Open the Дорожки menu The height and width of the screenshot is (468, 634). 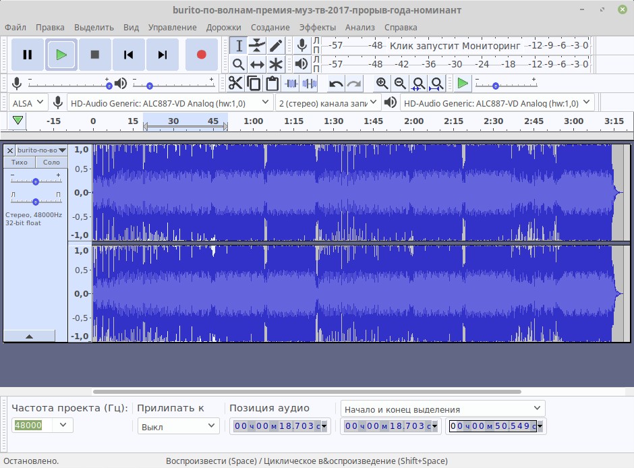pos(223,27)
